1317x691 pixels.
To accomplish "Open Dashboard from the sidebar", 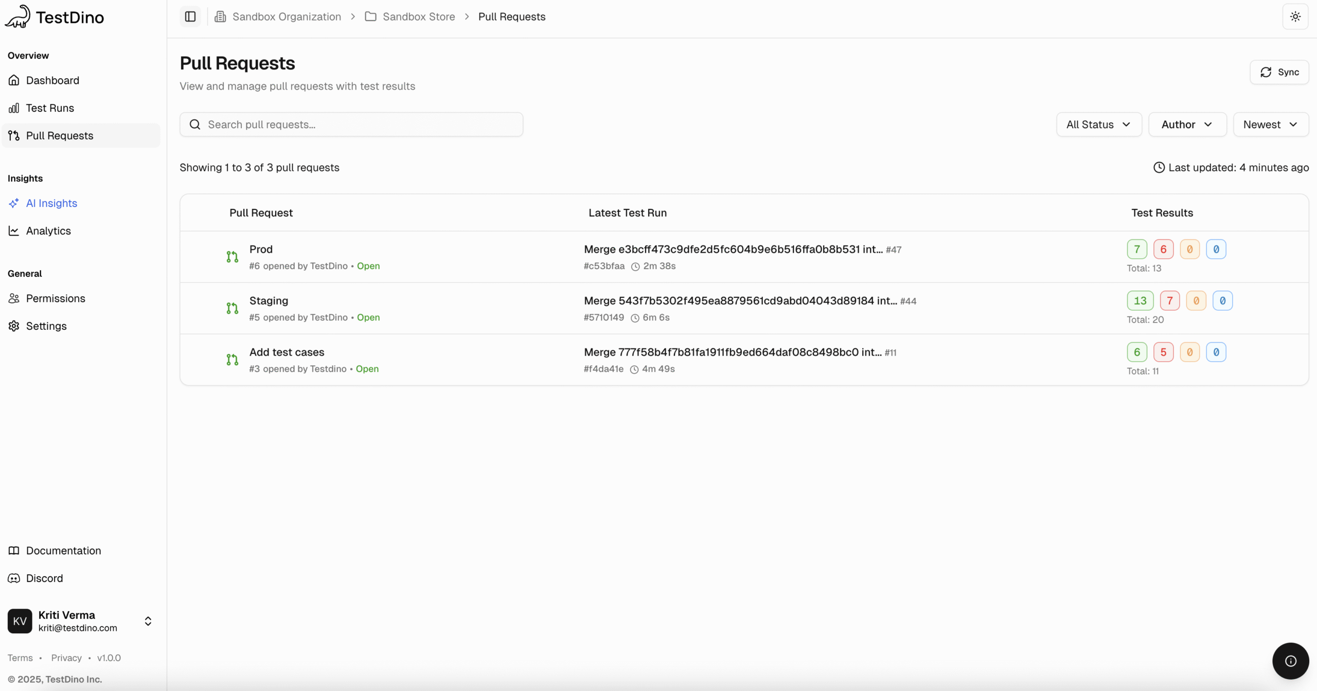I will 52,80.
